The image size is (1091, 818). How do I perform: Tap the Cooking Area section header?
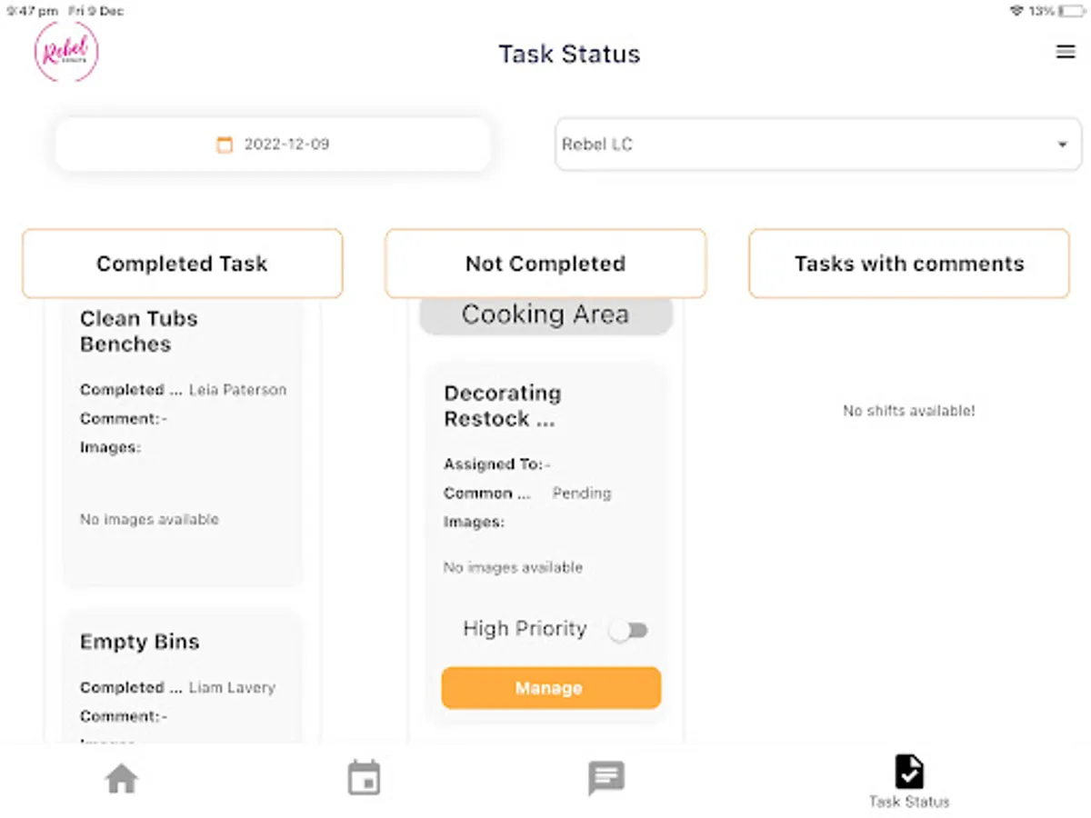coord(545,314)
